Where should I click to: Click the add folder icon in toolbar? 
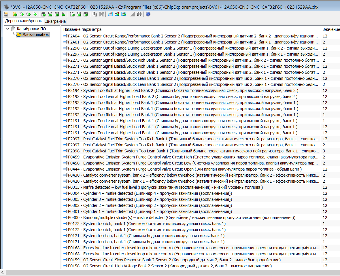15,14
